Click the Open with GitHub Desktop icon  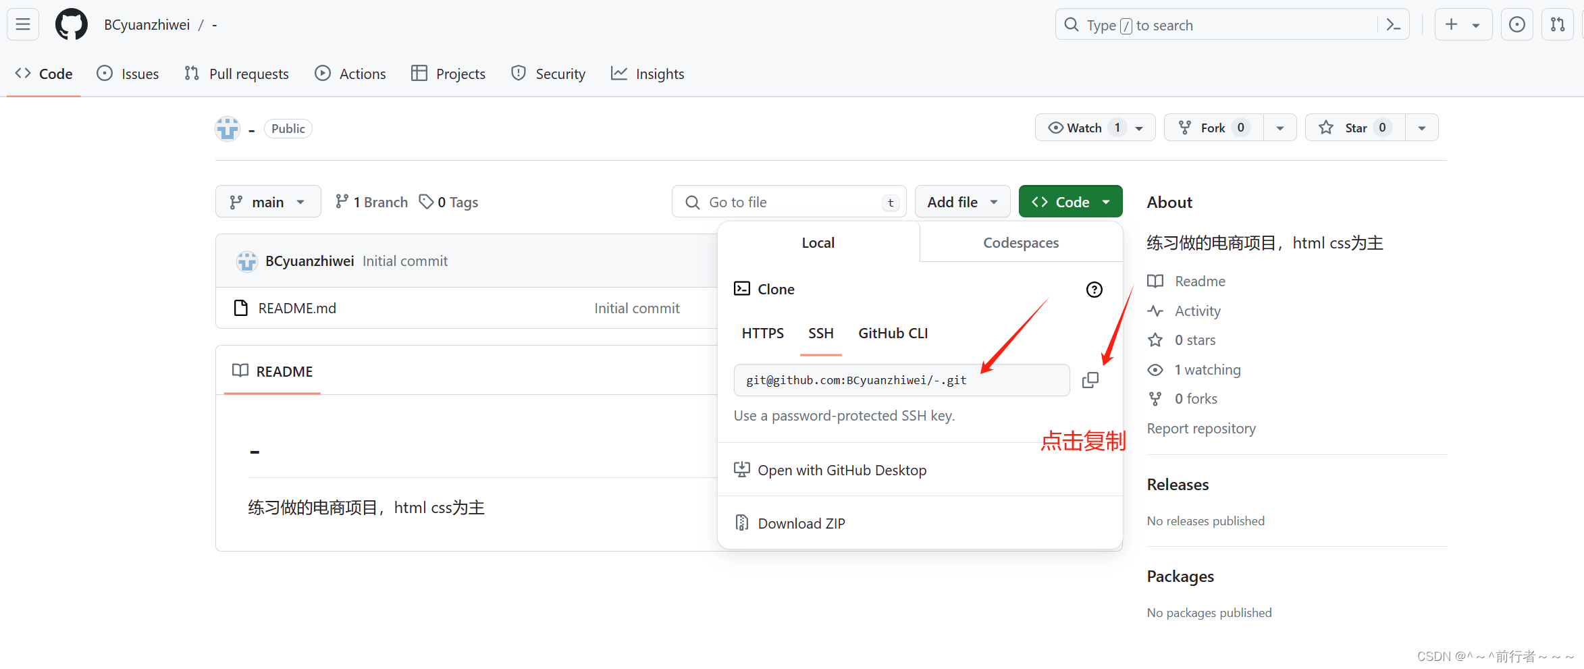click(x=742, y=470)
